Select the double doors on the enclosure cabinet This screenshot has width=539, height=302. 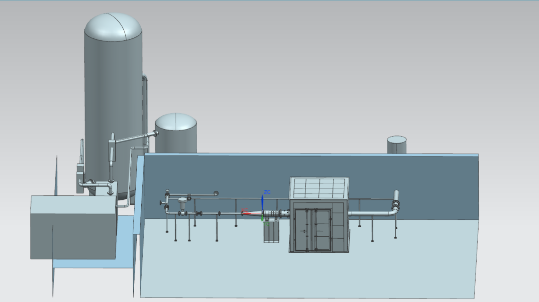(312, 229)
